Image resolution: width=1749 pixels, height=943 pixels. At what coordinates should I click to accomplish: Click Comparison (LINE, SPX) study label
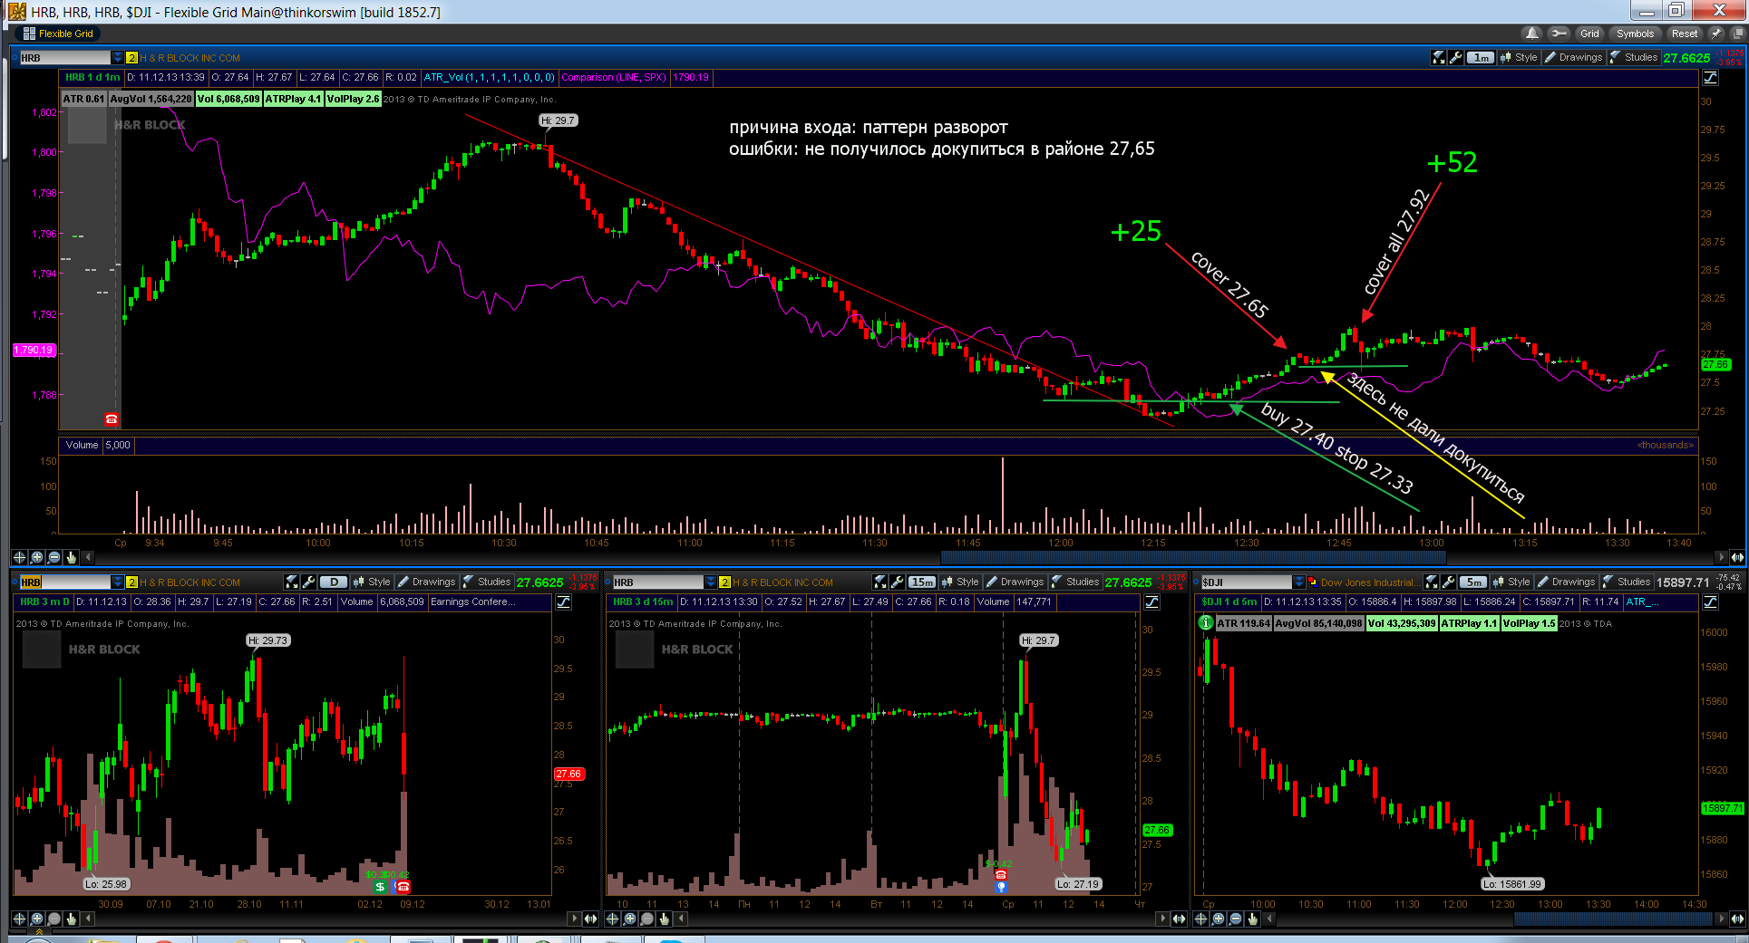coord(613,78)
